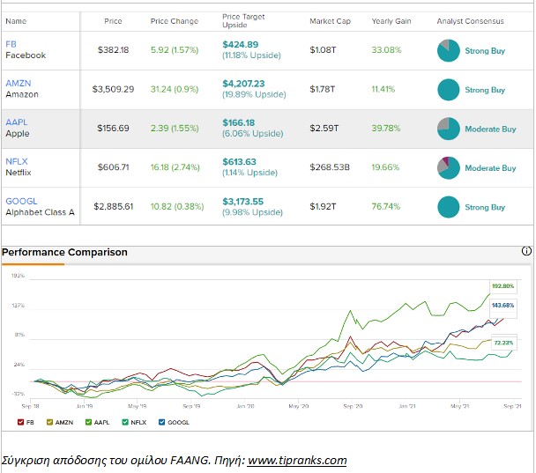Click the $268.53B Netflix market cap
536x473 pixels.
click(330, 167)
